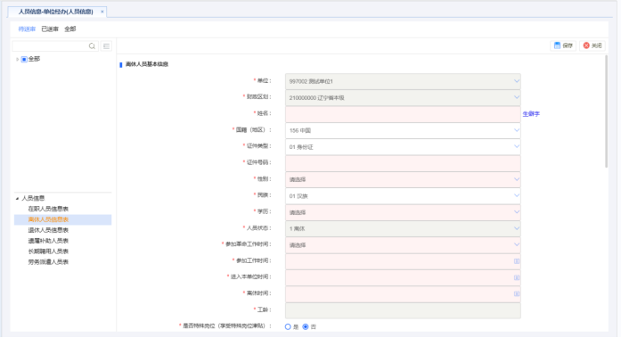Viewport: 621px width, 338px height.
Task: Click the 保存 save button
Action: (x=563, y=46)
